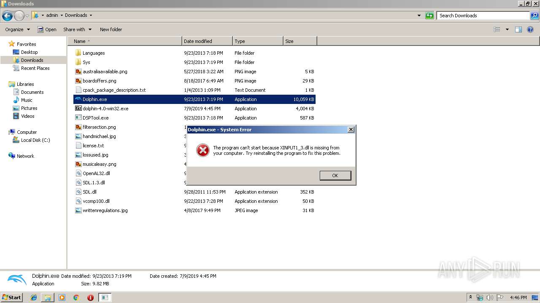Click the refresh button in address bar

click(x=429, y=16)
